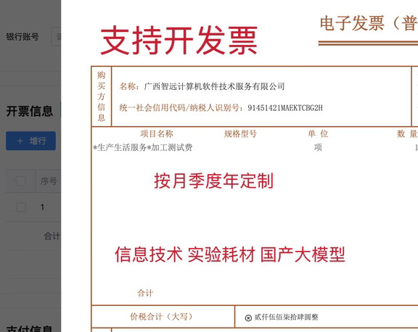The image size is (418, 332).
Task: Click the tax ID 91451421MAEKTCBG2H
Action: coord(285,108)
